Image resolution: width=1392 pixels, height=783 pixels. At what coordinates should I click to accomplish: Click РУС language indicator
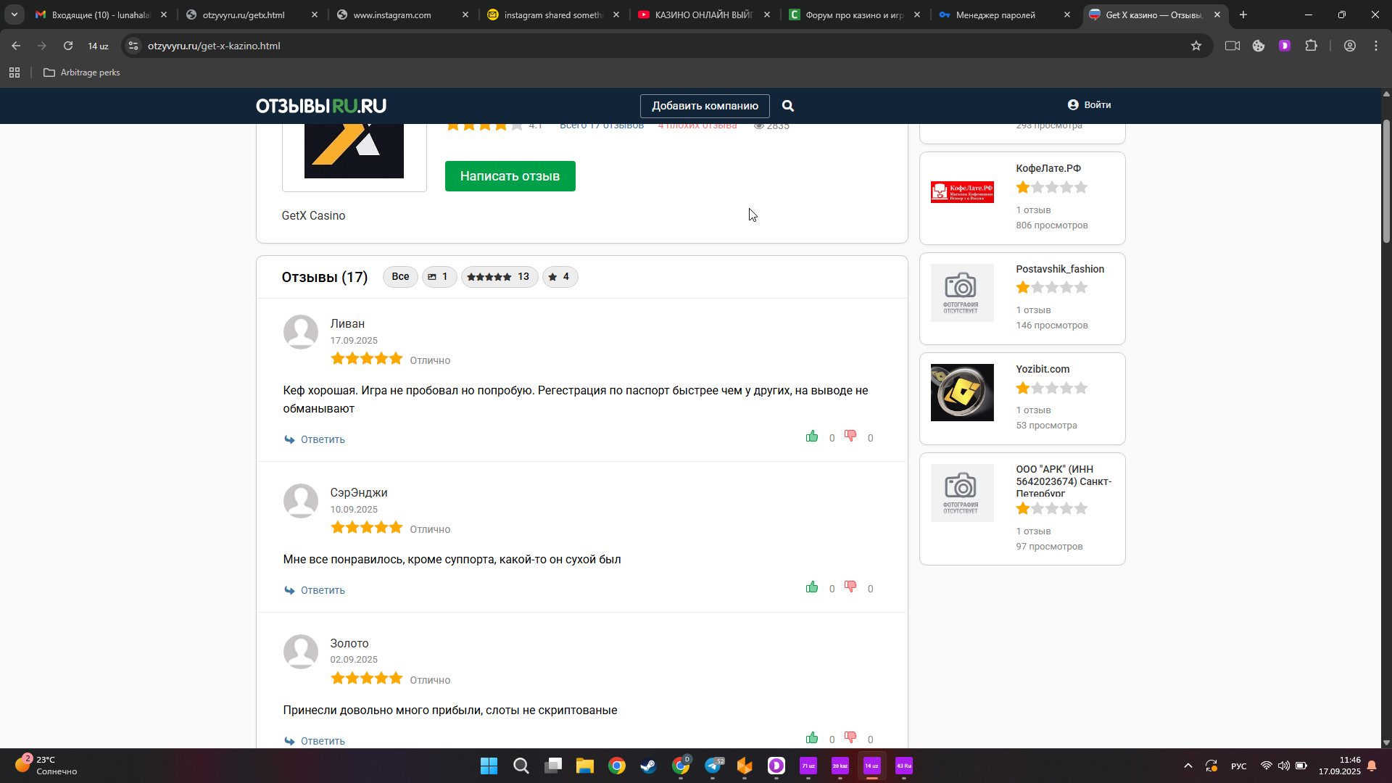coord(1239,766)
